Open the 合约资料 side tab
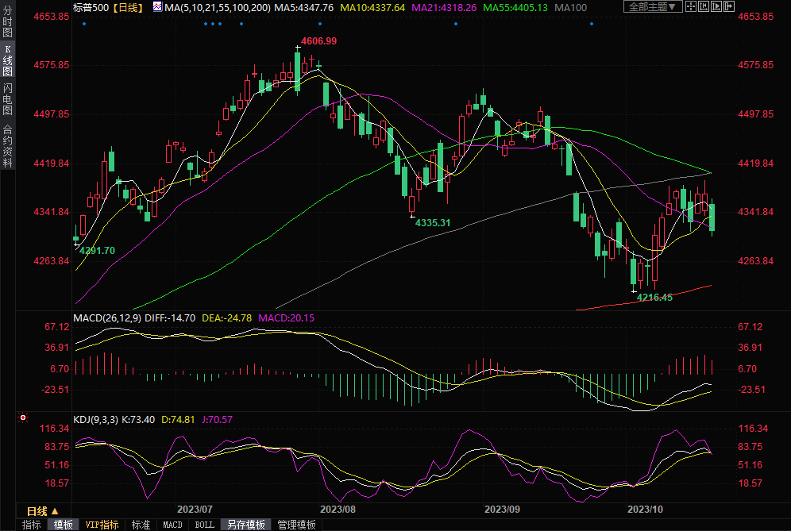791x531 pixels. click(x=7, y=146)
